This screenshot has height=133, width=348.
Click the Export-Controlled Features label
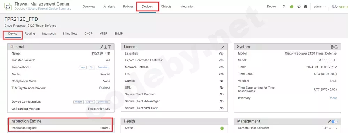pos(144,60)
